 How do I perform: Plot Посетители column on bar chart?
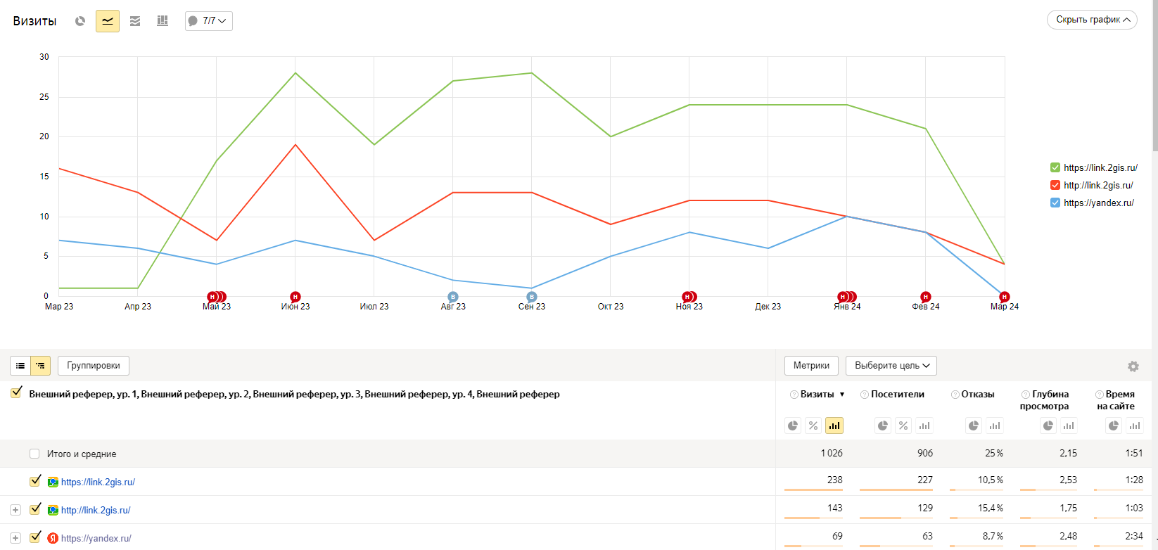click(924, 426)
